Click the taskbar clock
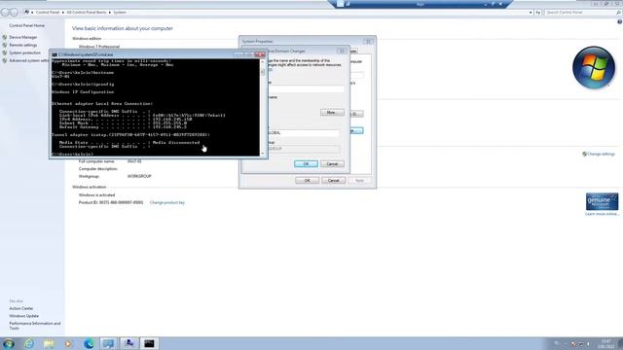This screenshot has width=623, height=350. [605, 343]
